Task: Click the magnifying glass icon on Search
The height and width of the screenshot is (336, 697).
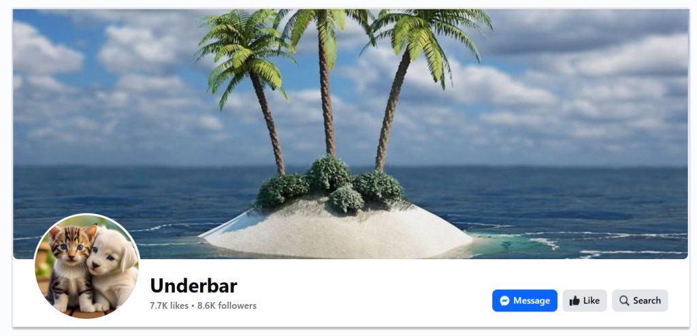Action: click(x=624, y=301)
